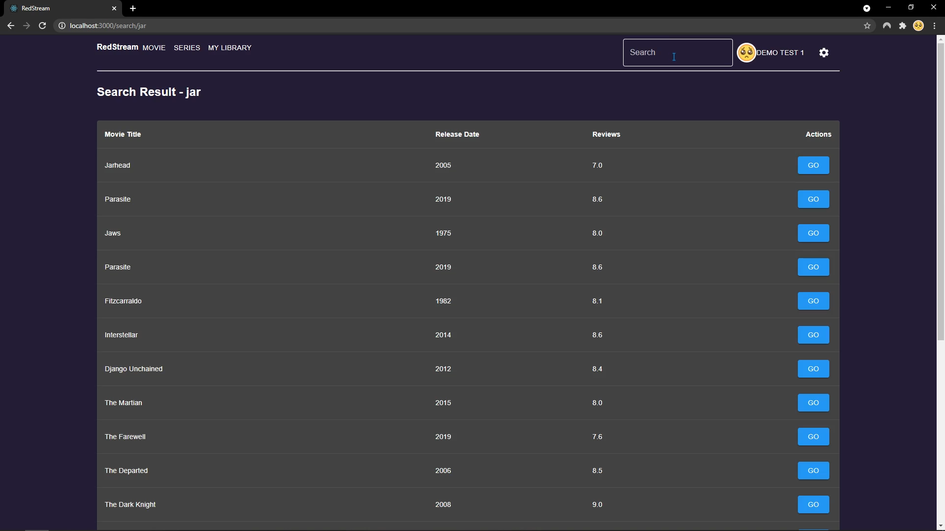945x531 pixels.
Task: Go back to previous page
Action: pyautogui.click(x=11, y=26)
